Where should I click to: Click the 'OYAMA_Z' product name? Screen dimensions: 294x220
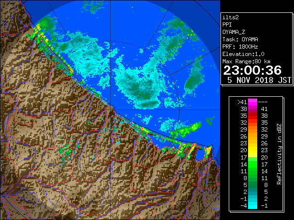[234, 32]
